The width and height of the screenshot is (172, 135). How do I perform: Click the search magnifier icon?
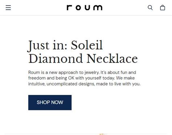pos(150,8)
